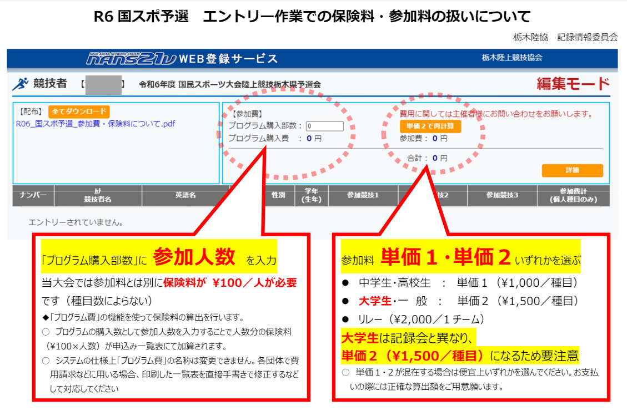627x411 pixels.
Task: Click the NANS21V WEB登録サービス logo
Action: click(x=182, y=59)
